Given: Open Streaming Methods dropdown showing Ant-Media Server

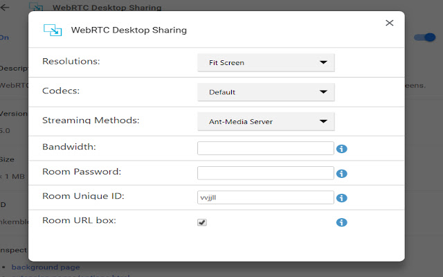Looking at the screenshot, I should pos(266,121).
